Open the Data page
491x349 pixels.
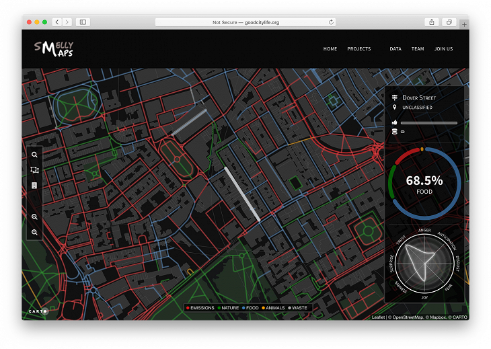coord(395,49)
